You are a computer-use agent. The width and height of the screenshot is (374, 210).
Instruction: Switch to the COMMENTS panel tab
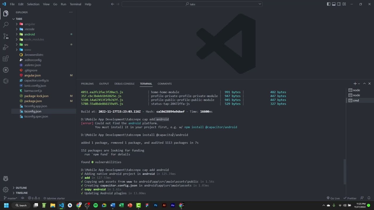[165, 84]
